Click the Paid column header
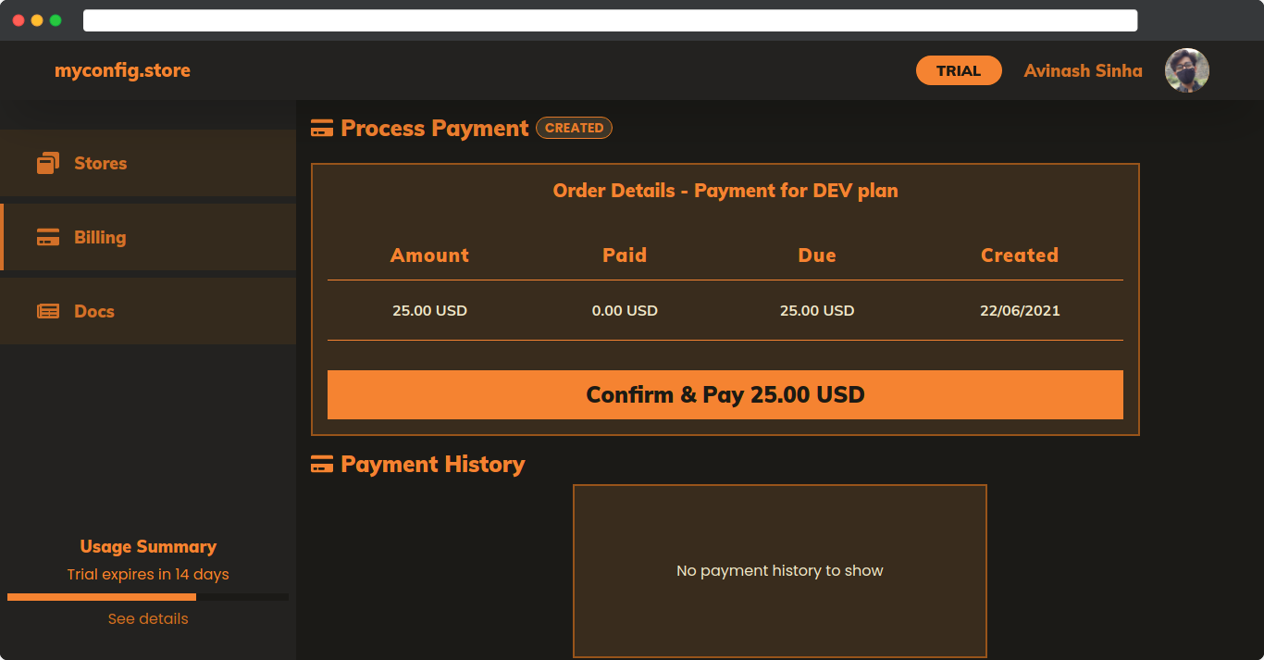1264x660 pixels. [625, 255]
